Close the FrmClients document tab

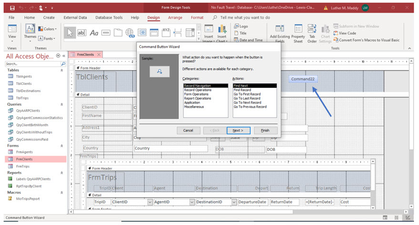99,54
